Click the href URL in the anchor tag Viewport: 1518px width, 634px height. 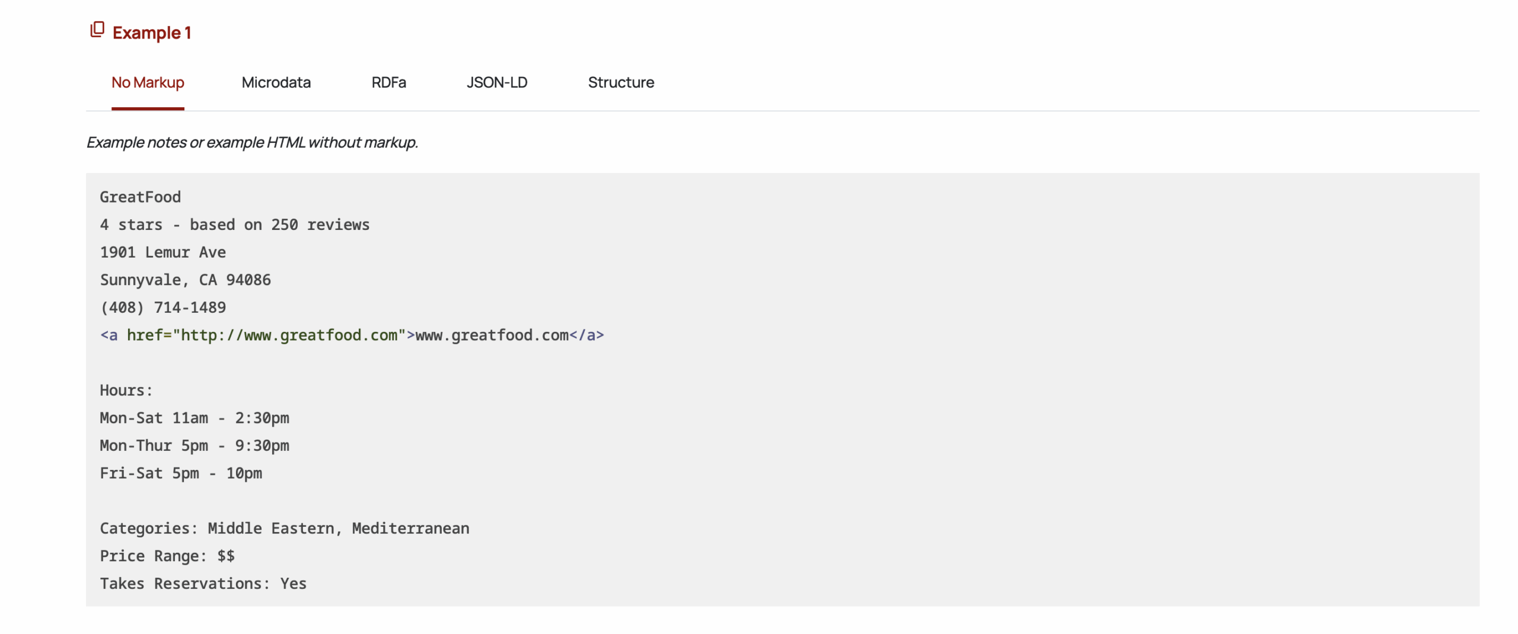tap(288, 335)
